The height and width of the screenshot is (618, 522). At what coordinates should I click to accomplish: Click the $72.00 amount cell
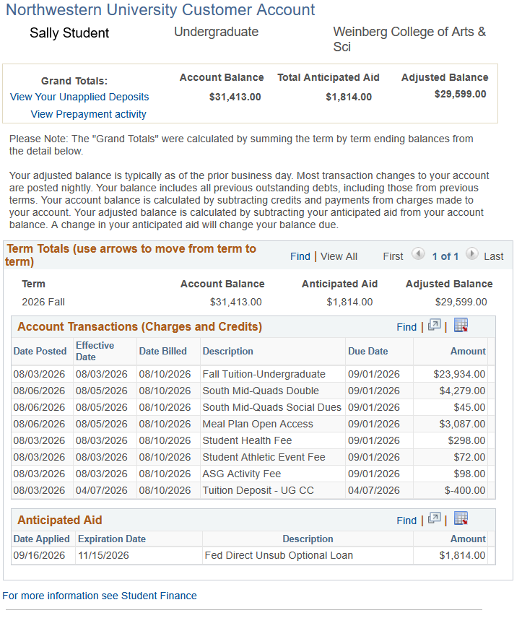click(469, 457)
